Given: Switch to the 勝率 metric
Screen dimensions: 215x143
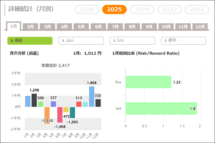Looking at the screenshot, I should (183, 41).
